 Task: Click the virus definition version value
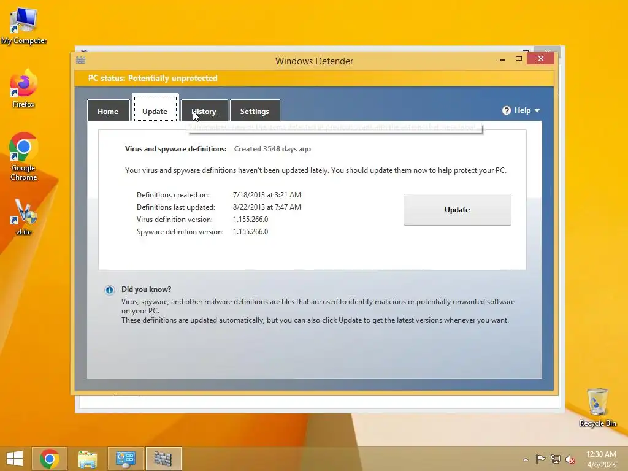click(251, 220)
